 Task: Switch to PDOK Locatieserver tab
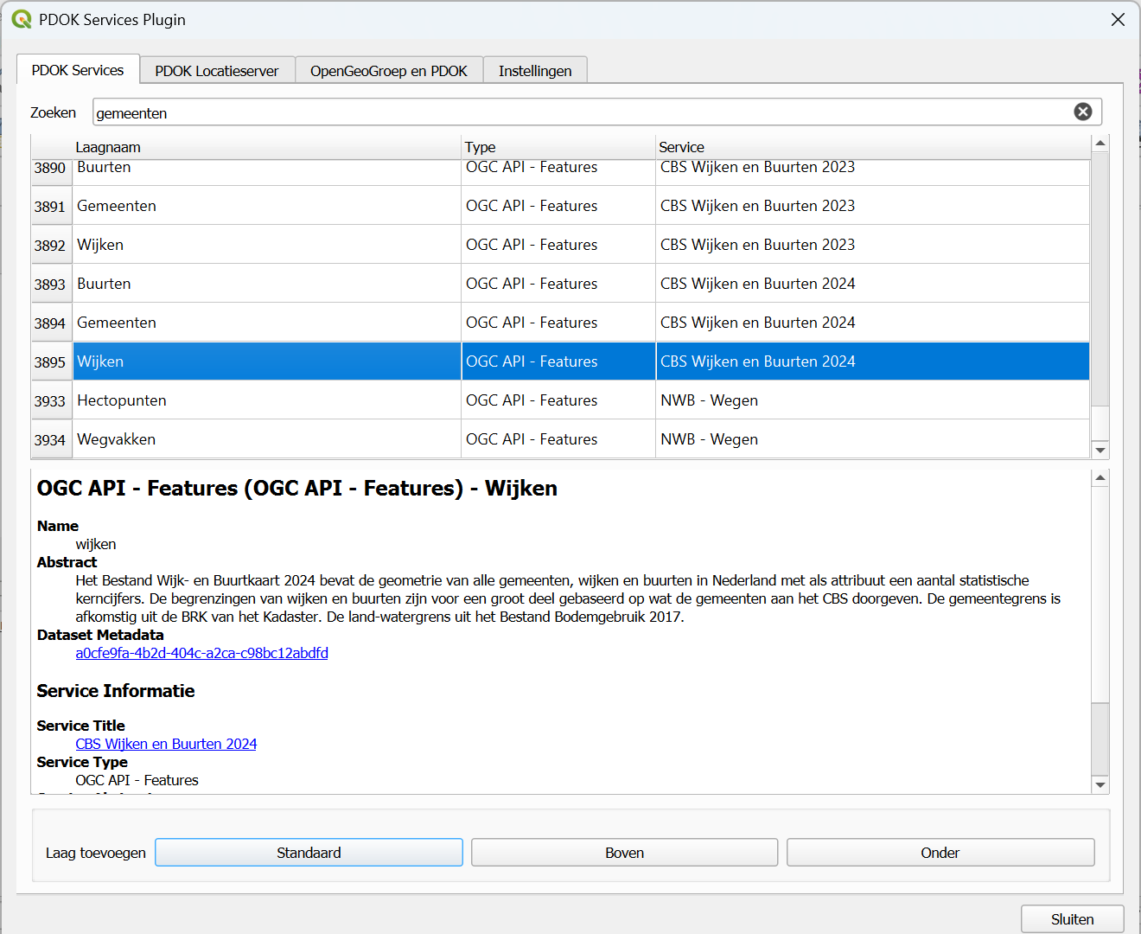click(217, 71)
